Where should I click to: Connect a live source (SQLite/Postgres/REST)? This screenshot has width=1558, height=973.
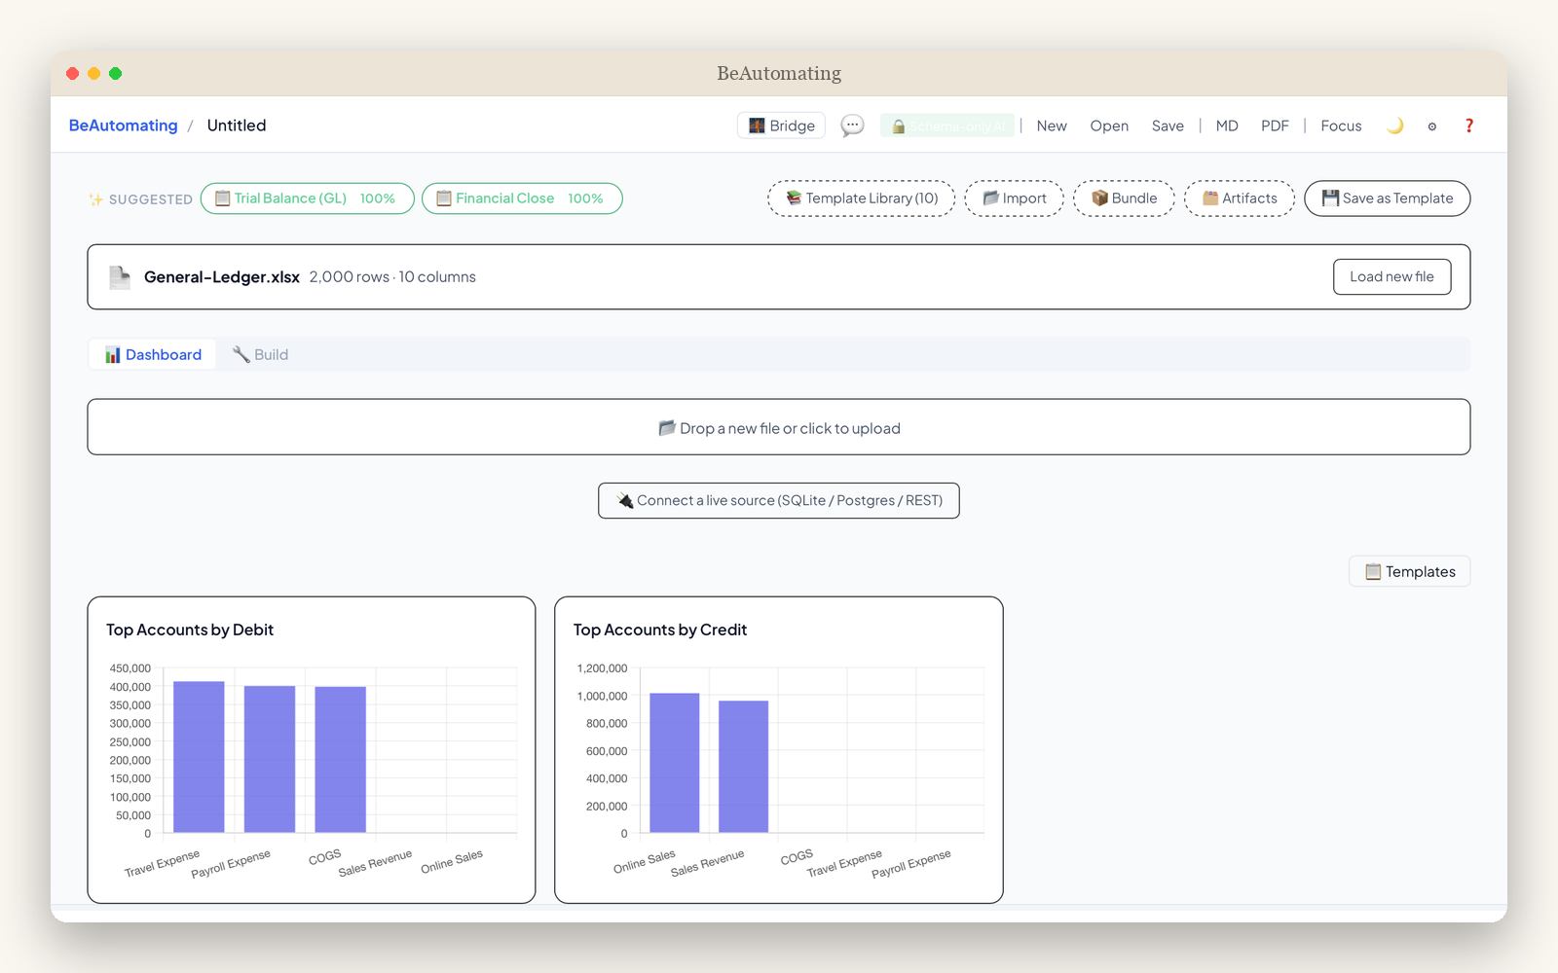[x=779, y=501]
